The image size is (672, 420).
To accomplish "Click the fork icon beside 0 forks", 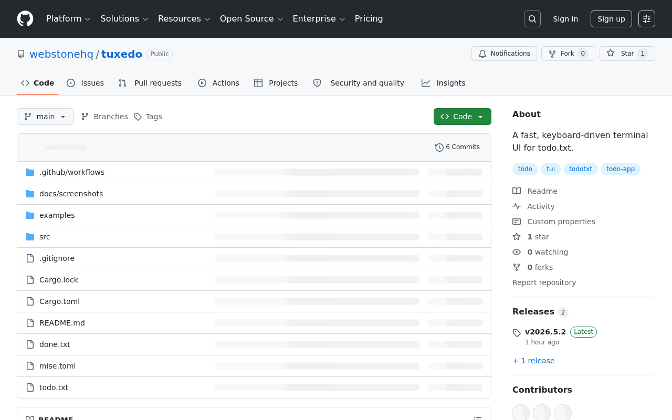I will [x=517, y=267].
